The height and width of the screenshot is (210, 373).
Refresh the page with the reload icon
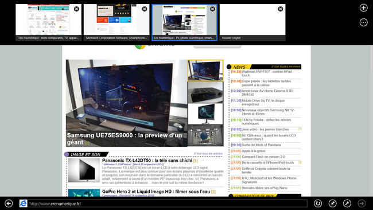318,203
